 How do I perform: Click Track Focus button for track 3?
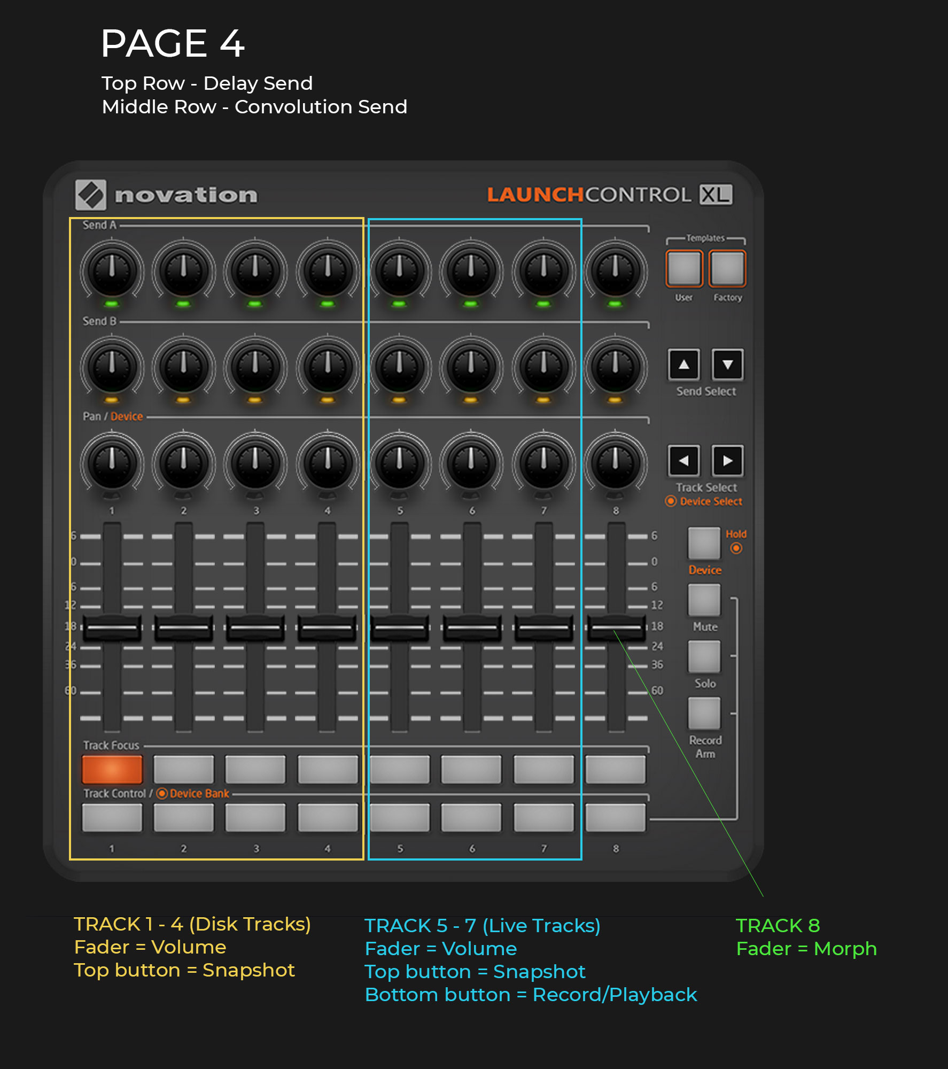255,769
